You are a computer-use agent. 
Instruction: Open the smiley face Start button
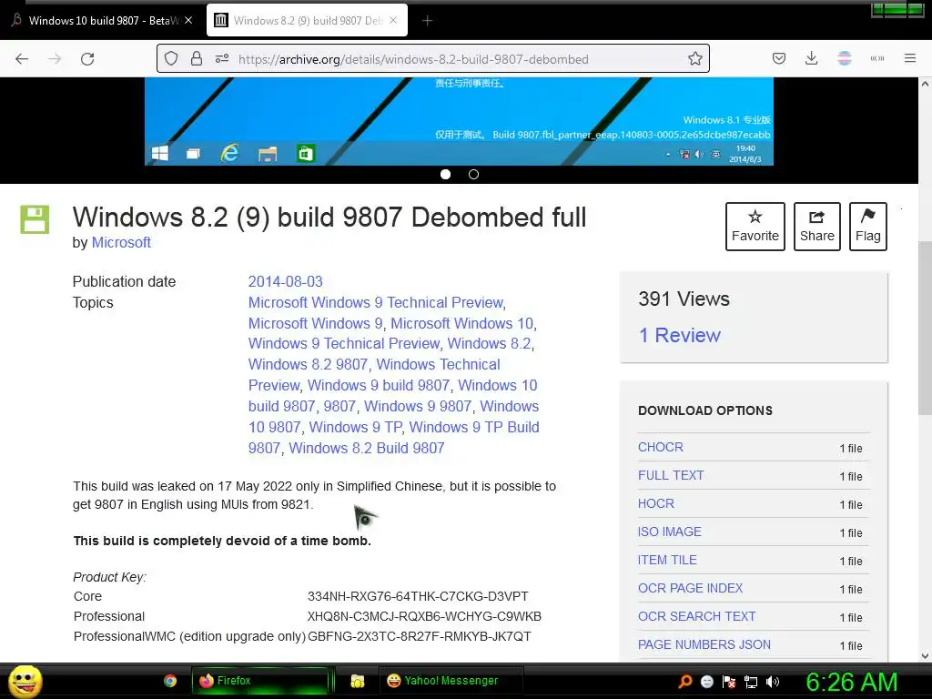(x=25, y=681)
